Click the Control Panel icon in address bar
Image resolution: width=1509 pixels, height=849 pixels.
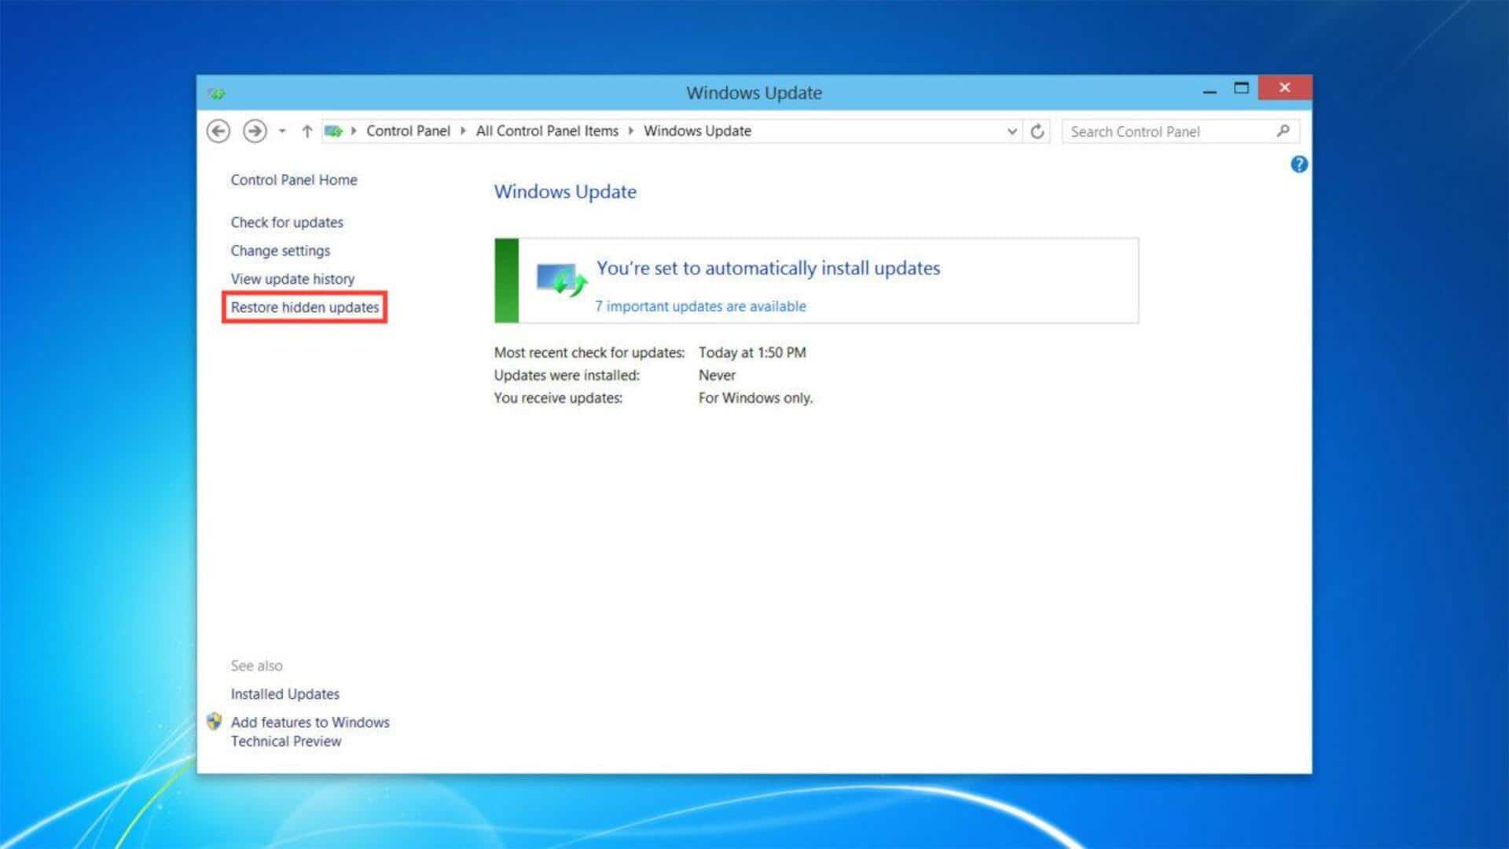pos(333,131)
